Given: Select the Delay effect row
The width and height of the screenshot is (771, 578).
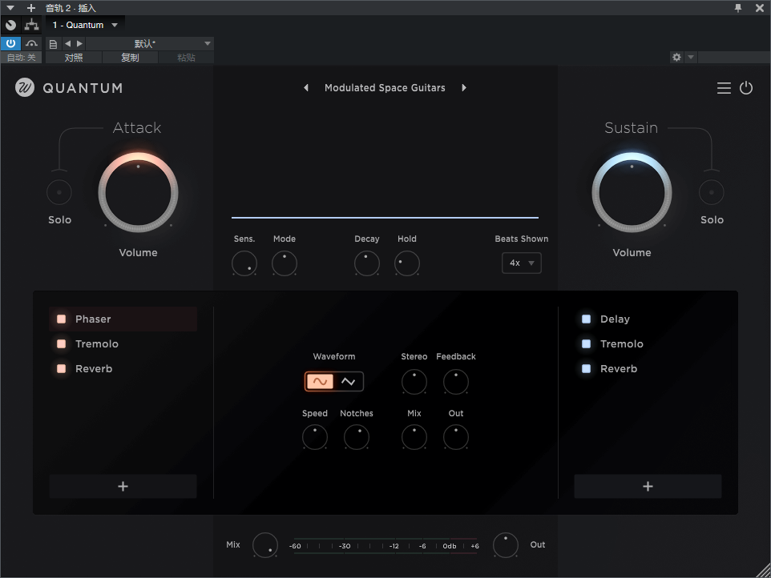Looking at the screenshot, I should (x=648, y=319).
